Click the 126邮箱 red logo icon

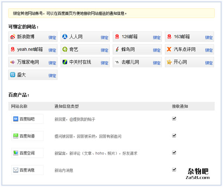(117, 37)
